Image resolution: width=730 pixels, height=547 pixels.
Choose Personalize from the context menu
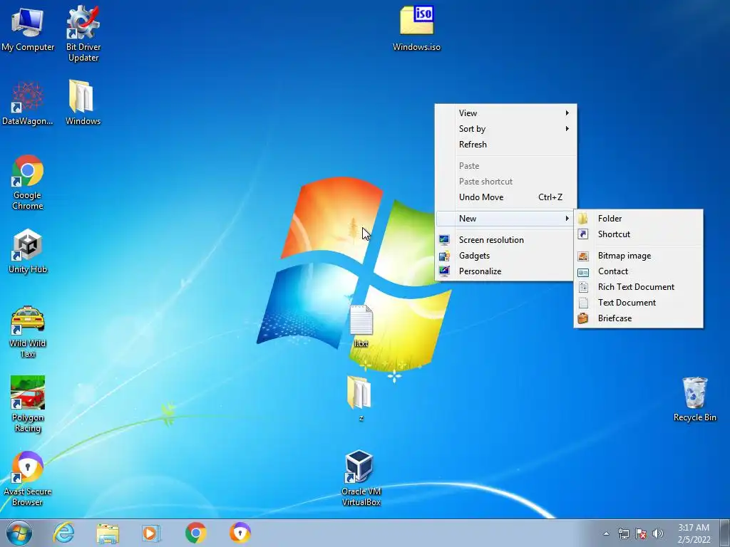(505, 271)
